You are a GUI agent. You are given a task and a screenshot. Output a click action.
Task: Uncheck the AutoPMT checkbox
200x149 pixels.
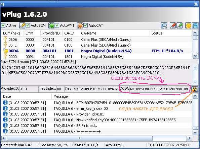[x=57, y=25]
